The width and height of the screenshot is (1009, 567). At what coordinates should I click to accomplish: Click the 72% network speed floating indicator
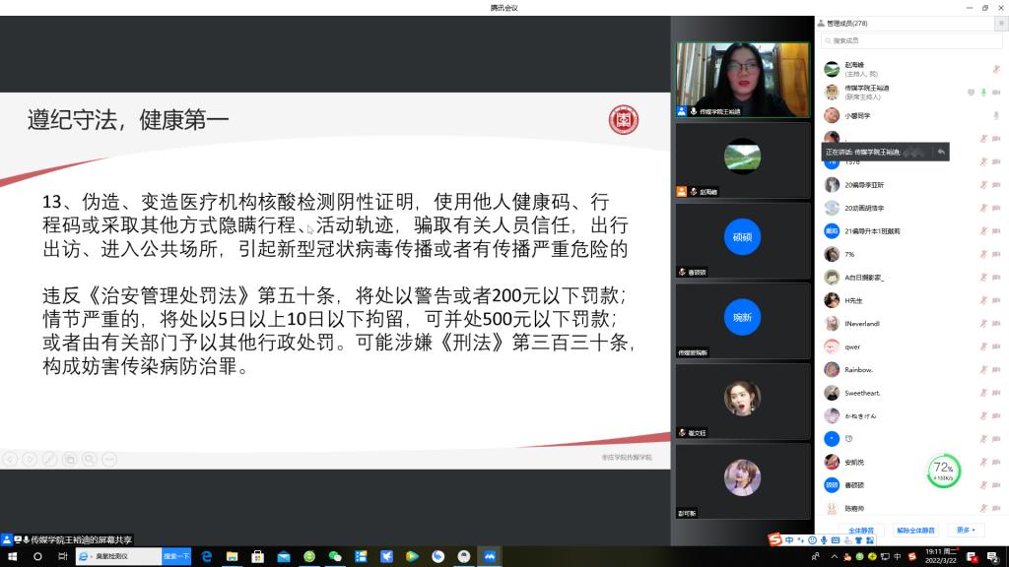coord(943,472)
